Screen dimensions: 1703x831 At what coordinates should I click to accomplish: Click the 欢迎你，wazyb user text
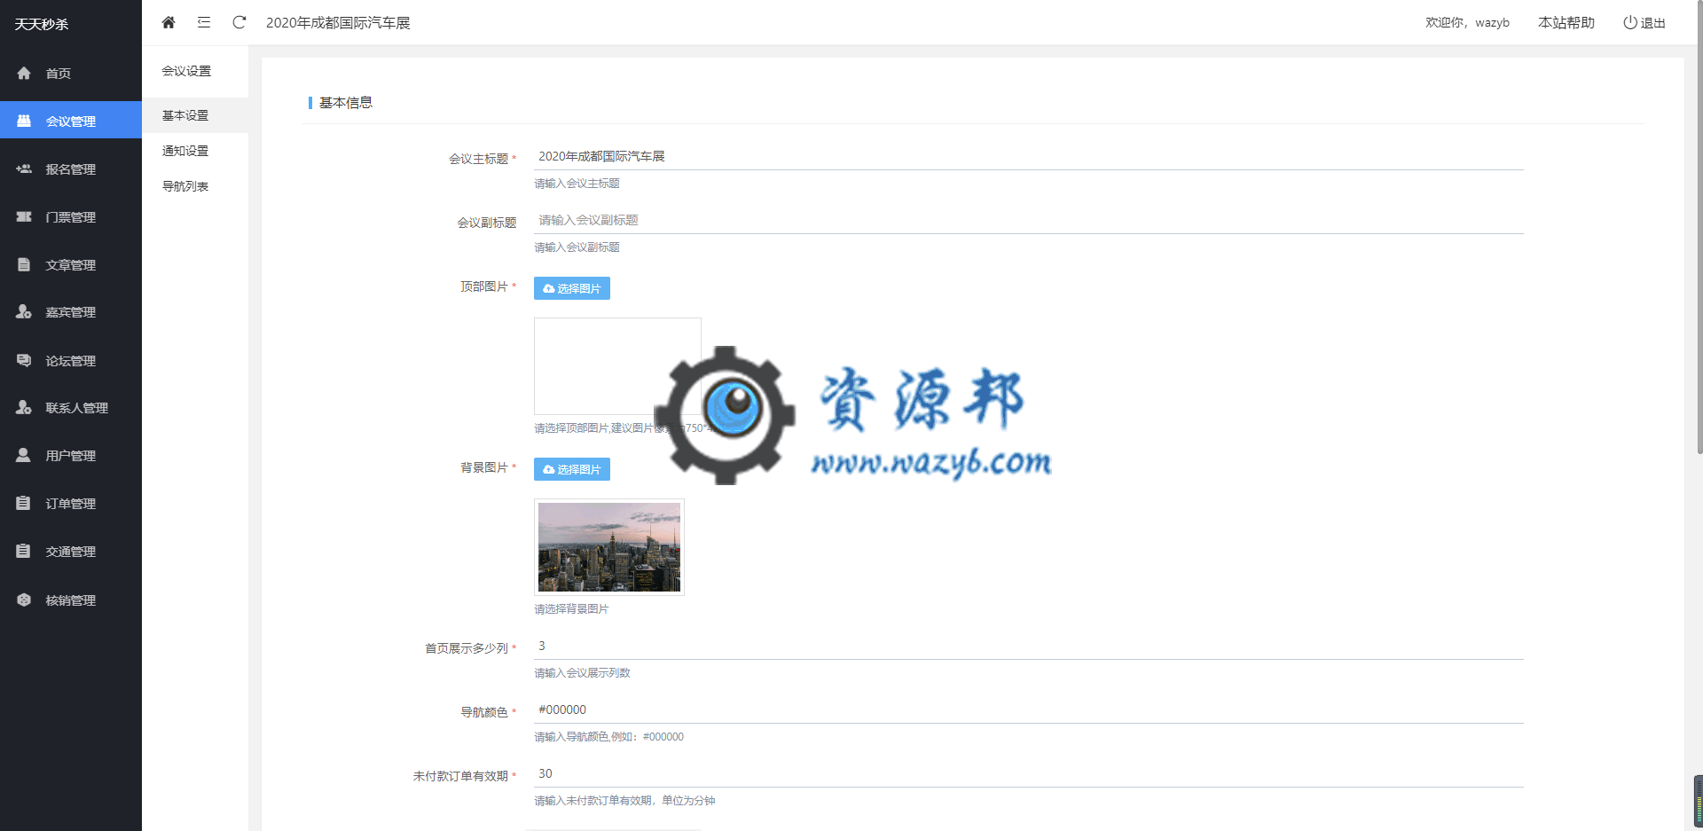tap(1467, 23)
